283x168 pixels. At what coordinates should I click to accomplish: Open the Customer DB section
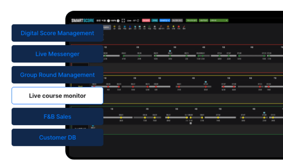pos(57,138)
